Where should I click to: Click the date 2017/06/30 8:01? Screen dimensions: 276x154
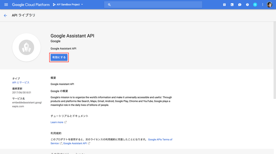coord(22,93)
